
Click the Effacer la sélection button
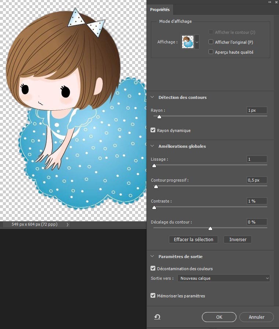coord(193,239)
